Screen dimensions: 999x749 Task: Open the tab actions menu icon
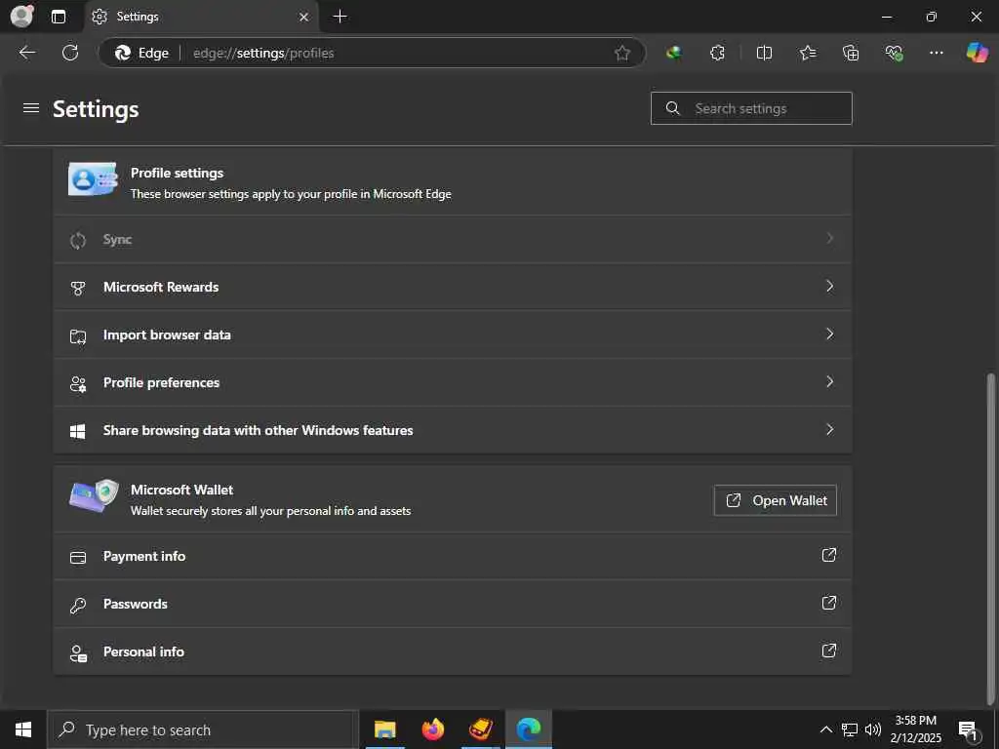coord(58,17)
